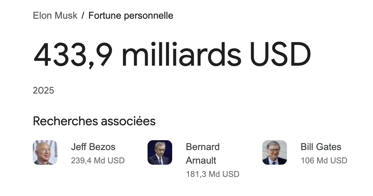Click the 2025 year label
The width and height of the screenshot is (373, 196).
click(43, 91)
